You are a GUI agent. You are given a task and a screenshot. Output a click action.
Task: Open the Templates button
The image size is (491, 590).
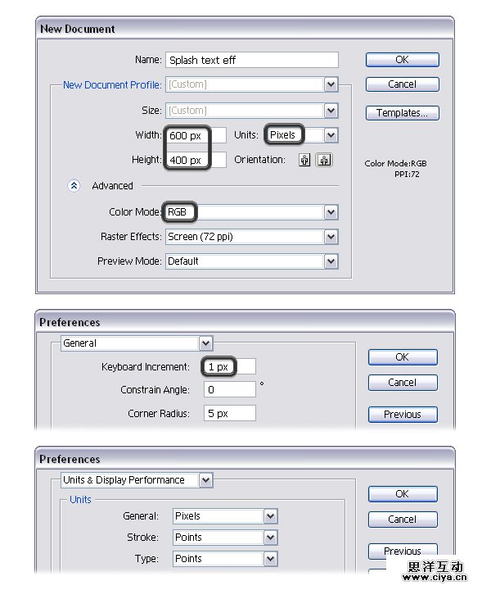(402, 113)
